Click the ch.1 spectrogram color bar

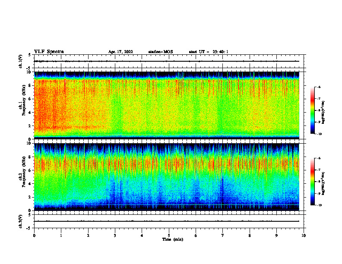tap(313, 110)
